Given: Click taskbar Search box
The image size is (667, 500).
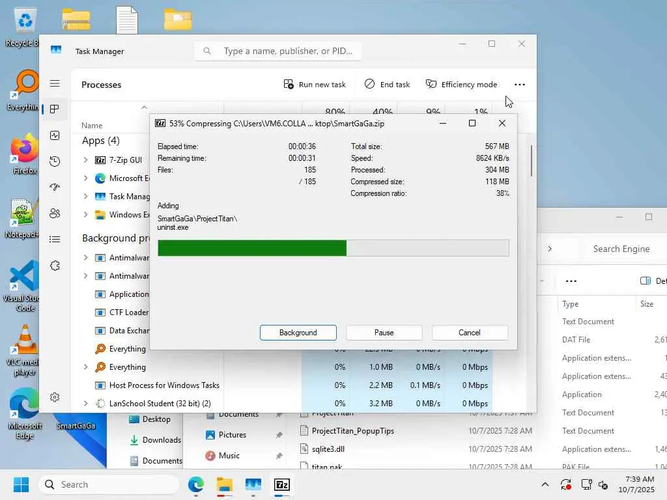Looking at the screenshot, I should [x=109, y=484].
